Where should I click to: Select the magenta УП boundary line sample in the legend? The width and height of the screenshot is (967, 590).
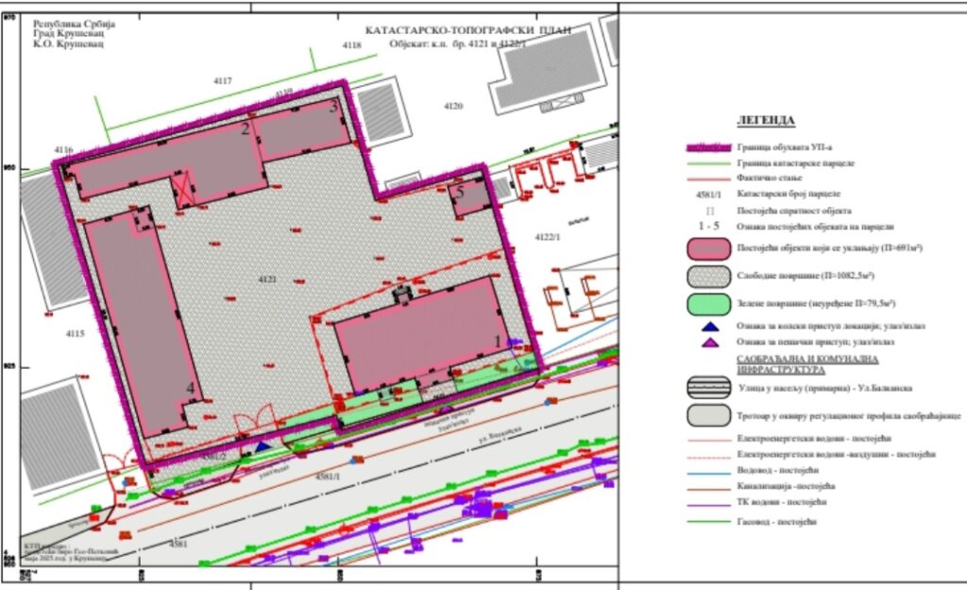click(x=708, y=148)
